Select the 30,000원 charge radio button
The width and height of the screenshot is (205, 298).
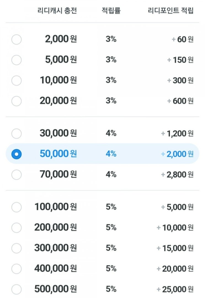point(17,134)
